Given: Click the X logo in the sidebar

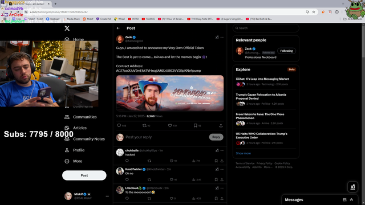Looking at the screenshot, I should [67, 28].
